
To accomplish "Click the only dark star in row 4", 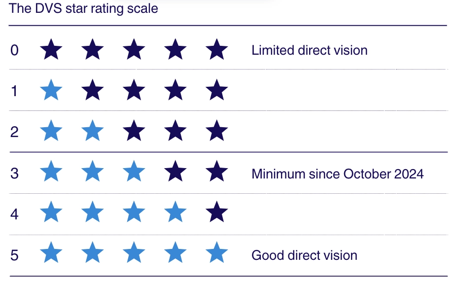I will (217, 214).
